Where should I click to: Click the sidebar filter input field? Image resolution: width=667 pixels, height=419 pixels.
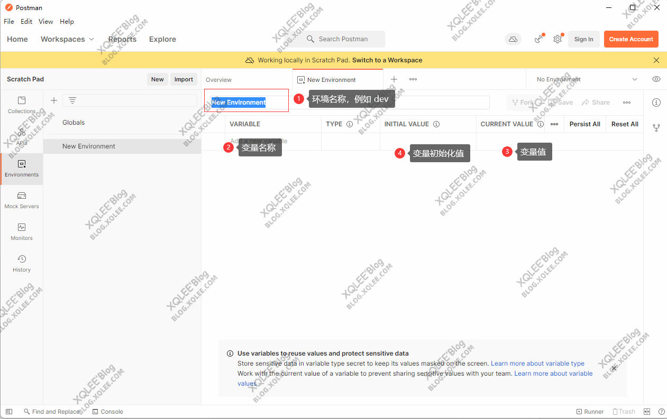pos(130,100)
